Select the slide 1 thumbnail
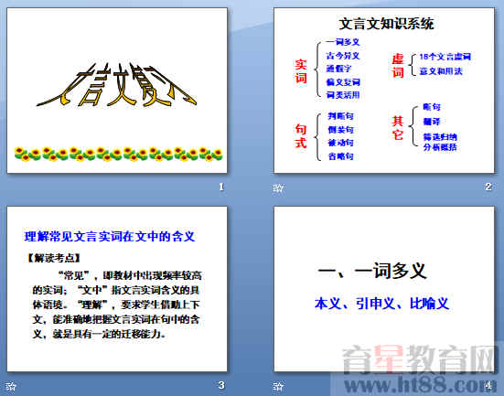The height and width of the screenshot is (396, 504). point(117,91)
